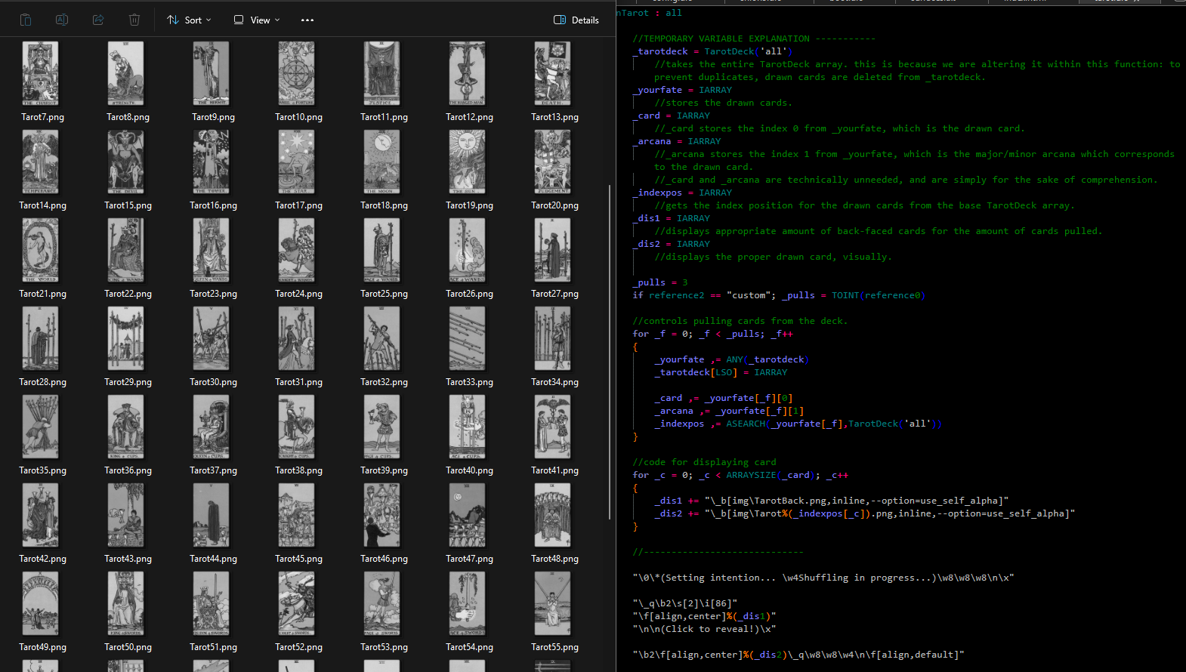Viewport: 1186px width, 672px height.
Task: Open the Sort dropdown menu
Action: (x=189, y=20)
